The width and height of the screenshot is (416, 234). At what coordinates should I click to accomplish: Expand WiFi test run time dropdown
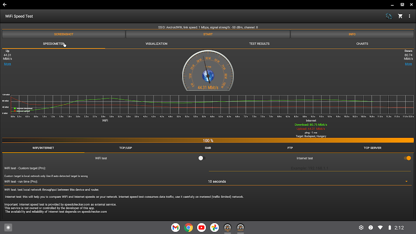coord(406,182)
